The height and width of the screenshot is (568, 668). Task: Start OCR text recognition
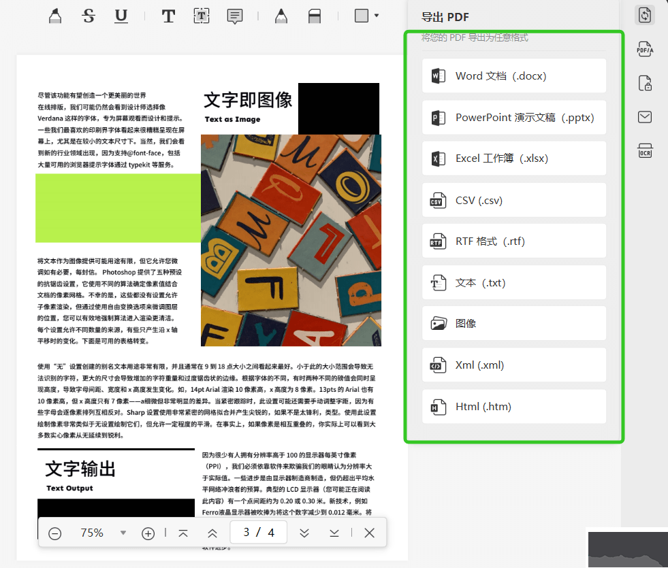click(645, 151)
